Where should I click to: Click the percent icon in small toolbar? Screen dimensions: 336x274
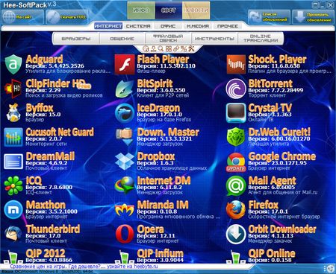pos(184,48)
